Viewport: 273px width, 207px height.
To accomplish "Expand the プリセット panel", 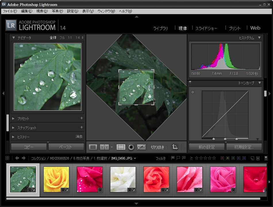I will pos(14,118).
